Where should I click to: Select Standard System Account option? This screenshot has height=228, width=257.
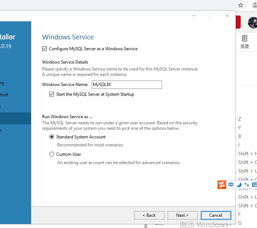point(51,137)
